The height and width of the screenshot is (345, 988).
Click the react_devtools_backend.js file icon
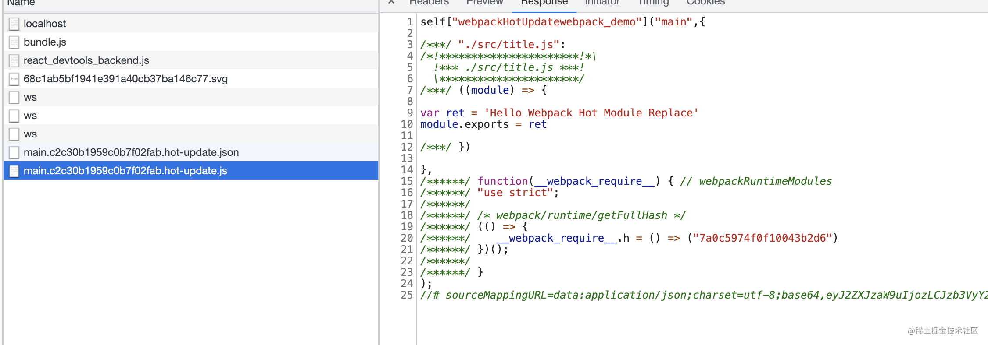(x=14, y=60)
